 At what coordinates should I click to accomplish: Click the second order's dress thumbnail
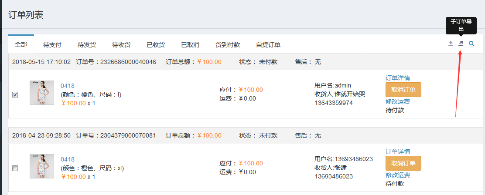tap(42, 166)
